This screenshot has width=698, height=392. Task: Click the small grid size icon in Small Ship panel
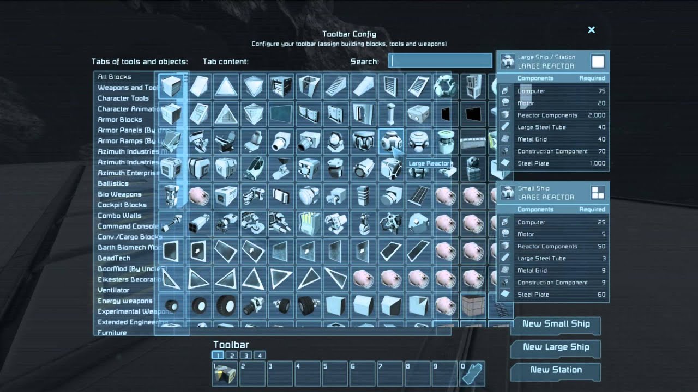click(598, 192)
